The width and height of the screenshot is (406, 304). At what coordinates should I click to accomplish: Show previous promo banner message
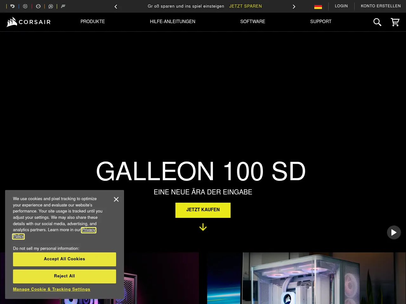tap(116, 7)
